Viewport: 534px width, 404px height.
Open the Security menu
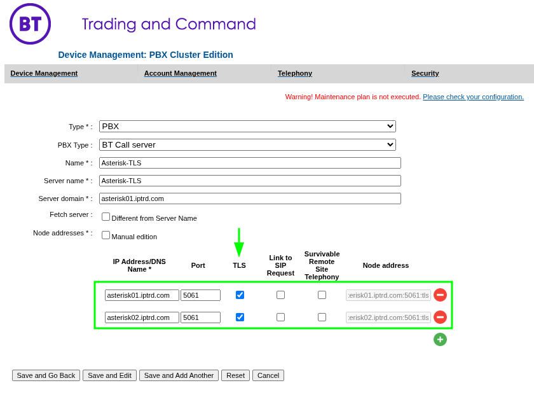click(425, 73)
